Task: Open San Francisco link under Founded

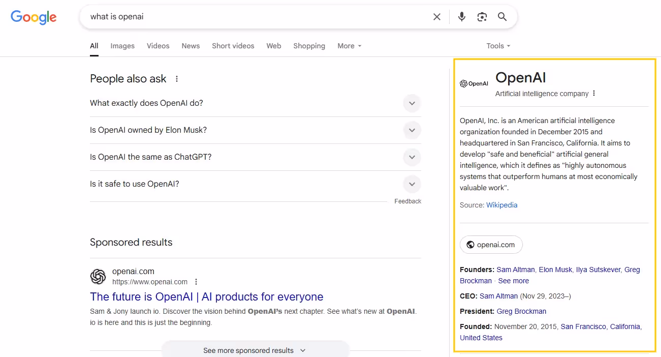Action: tap(583, 326)
